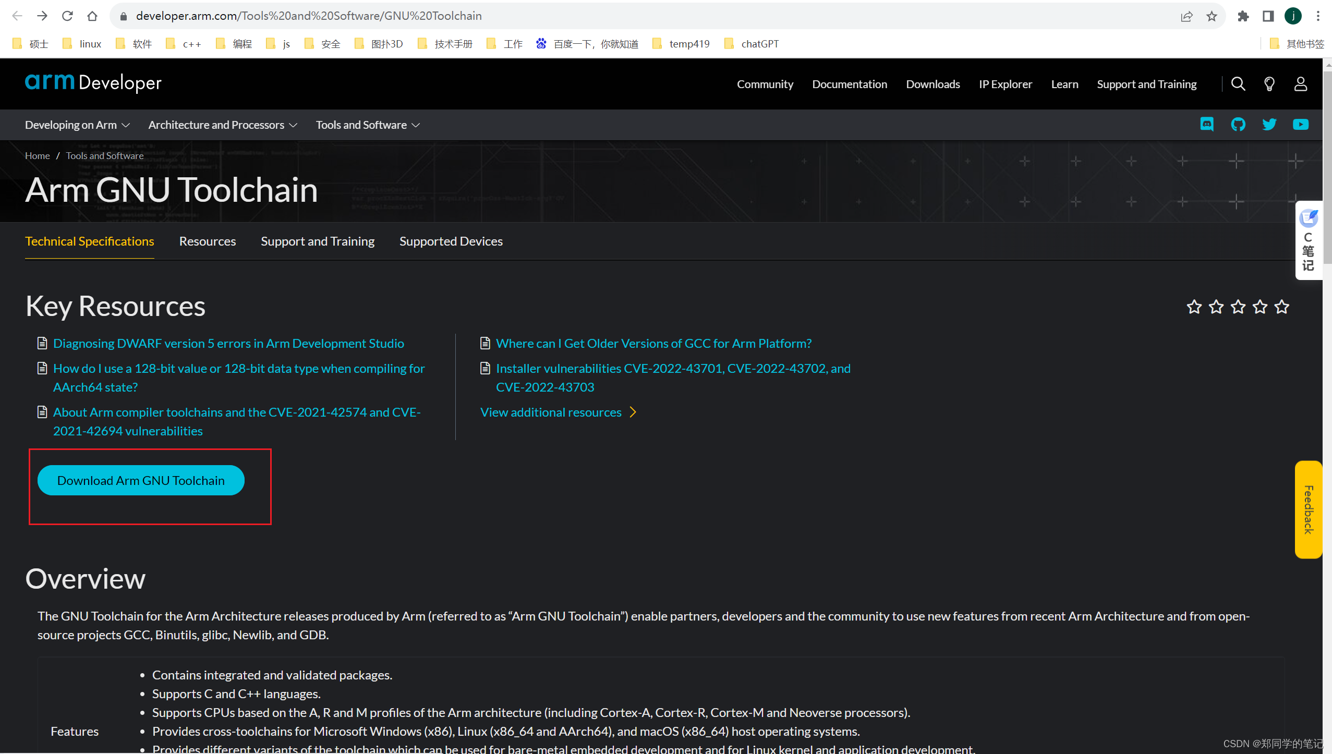Open the user account icon
The height and width of the screenshot is (754, 1332).
coord(1301,84)
